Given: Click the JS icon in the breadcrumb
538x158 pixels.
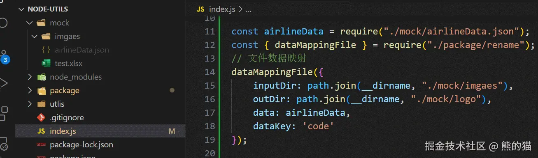Looking at the screenshot, I should coord(200,9).
